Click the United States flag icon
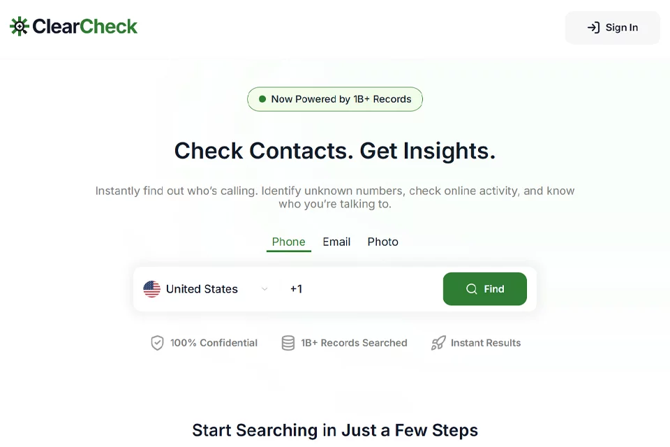This screenshot has height=447, width=670. click(151, 289)
